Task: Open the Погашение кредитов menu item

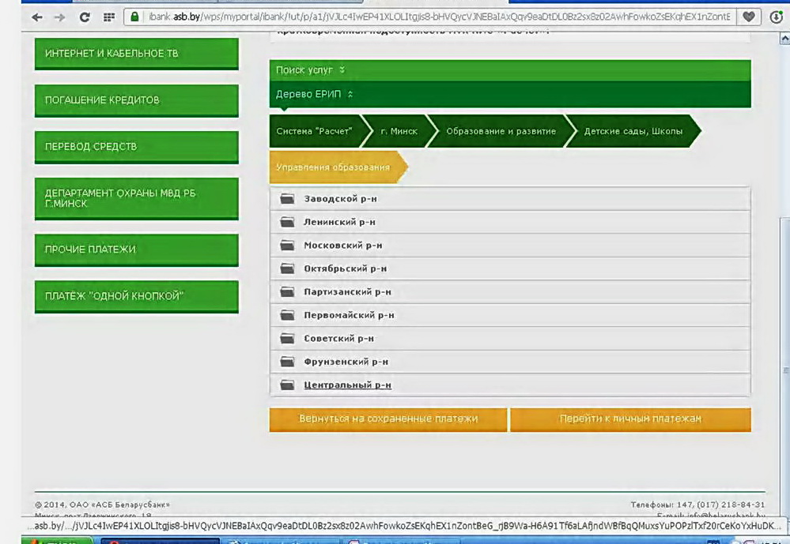Action: click(136, 100)
